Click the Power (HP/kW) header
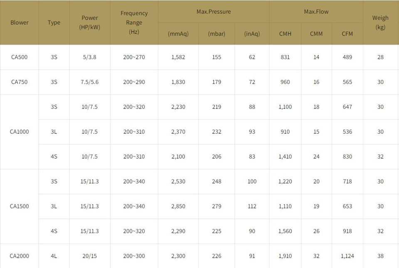The width and height of the screenshot is (399, 268). [90, 22]
